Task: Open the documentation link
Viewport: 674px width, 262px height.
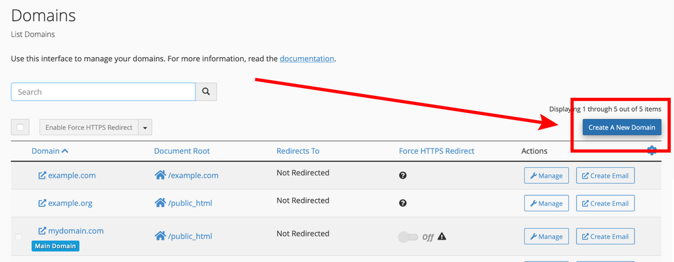Action: tap(307, 58)
